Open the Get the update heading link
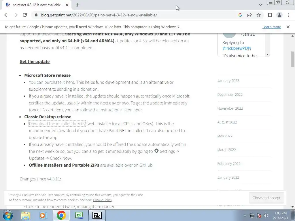The height and width of the screenshot is (221, 295). [35, 62]
